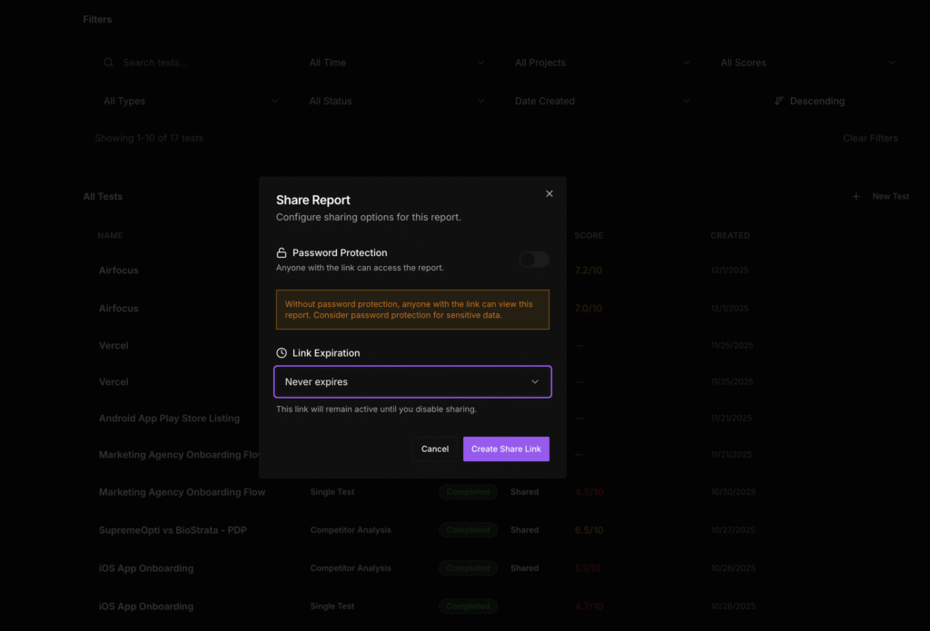Click the clock icon beside Link Expiration

coord(282,352)
